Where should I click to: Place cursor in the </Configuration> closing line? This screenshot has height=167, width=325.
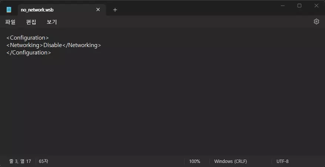tap(29, 53)
